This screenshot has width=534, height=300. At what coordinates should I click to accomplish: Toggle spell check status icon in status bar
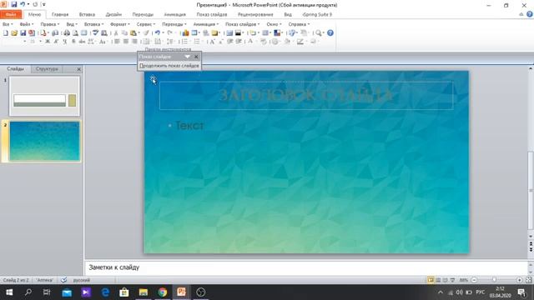click(63, 280)
